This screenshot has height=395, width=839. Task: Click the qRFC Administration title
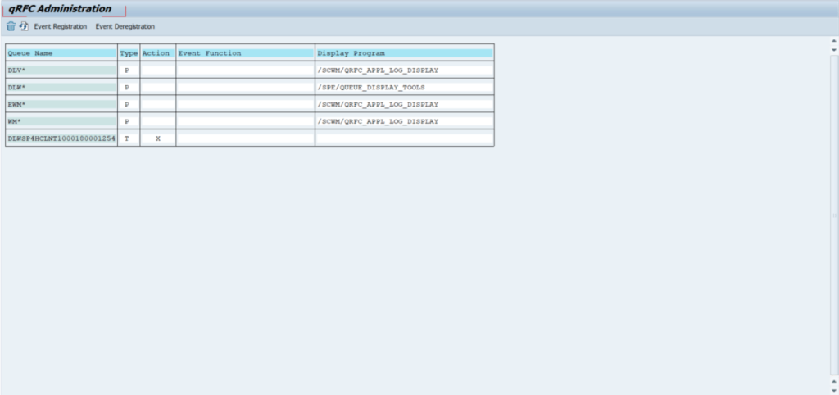61,9
